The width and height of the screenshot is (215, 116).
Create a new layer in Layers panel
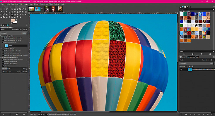point(182,114)
